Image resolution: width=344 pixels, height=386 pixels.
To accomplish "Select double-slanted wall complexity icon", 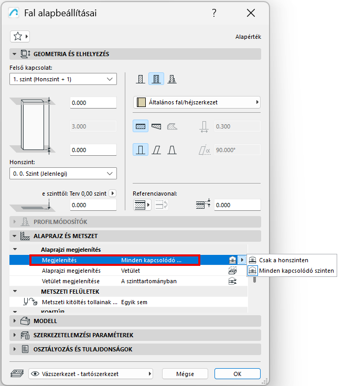I will click(x=172, y=149).
